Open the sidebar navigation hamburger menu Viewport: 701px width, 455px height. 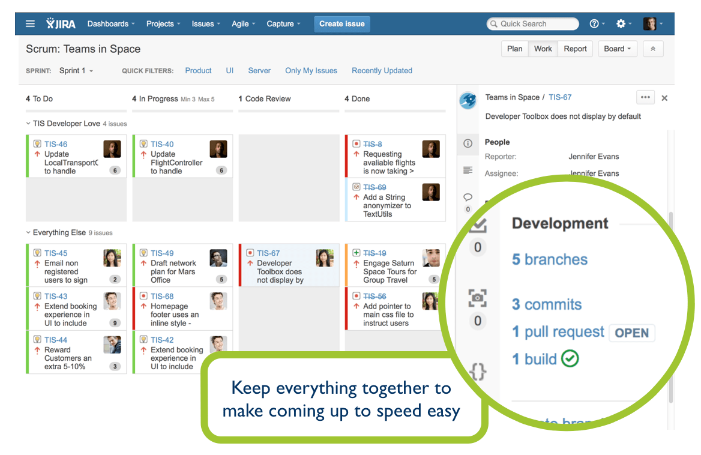pos(29,23)
